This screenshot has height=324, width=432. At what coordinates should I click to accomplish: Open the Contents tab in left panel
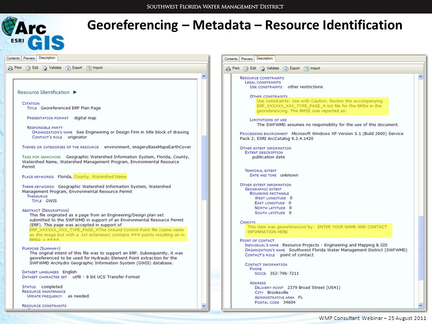tap(13, 58)
